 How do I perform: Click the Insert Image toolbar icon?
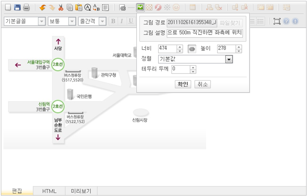[x=140, y=7]
